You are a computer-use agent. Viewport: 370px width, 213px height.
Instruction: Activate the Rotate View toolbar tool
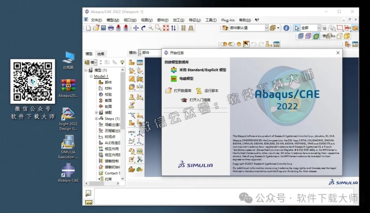coord(143,28)
